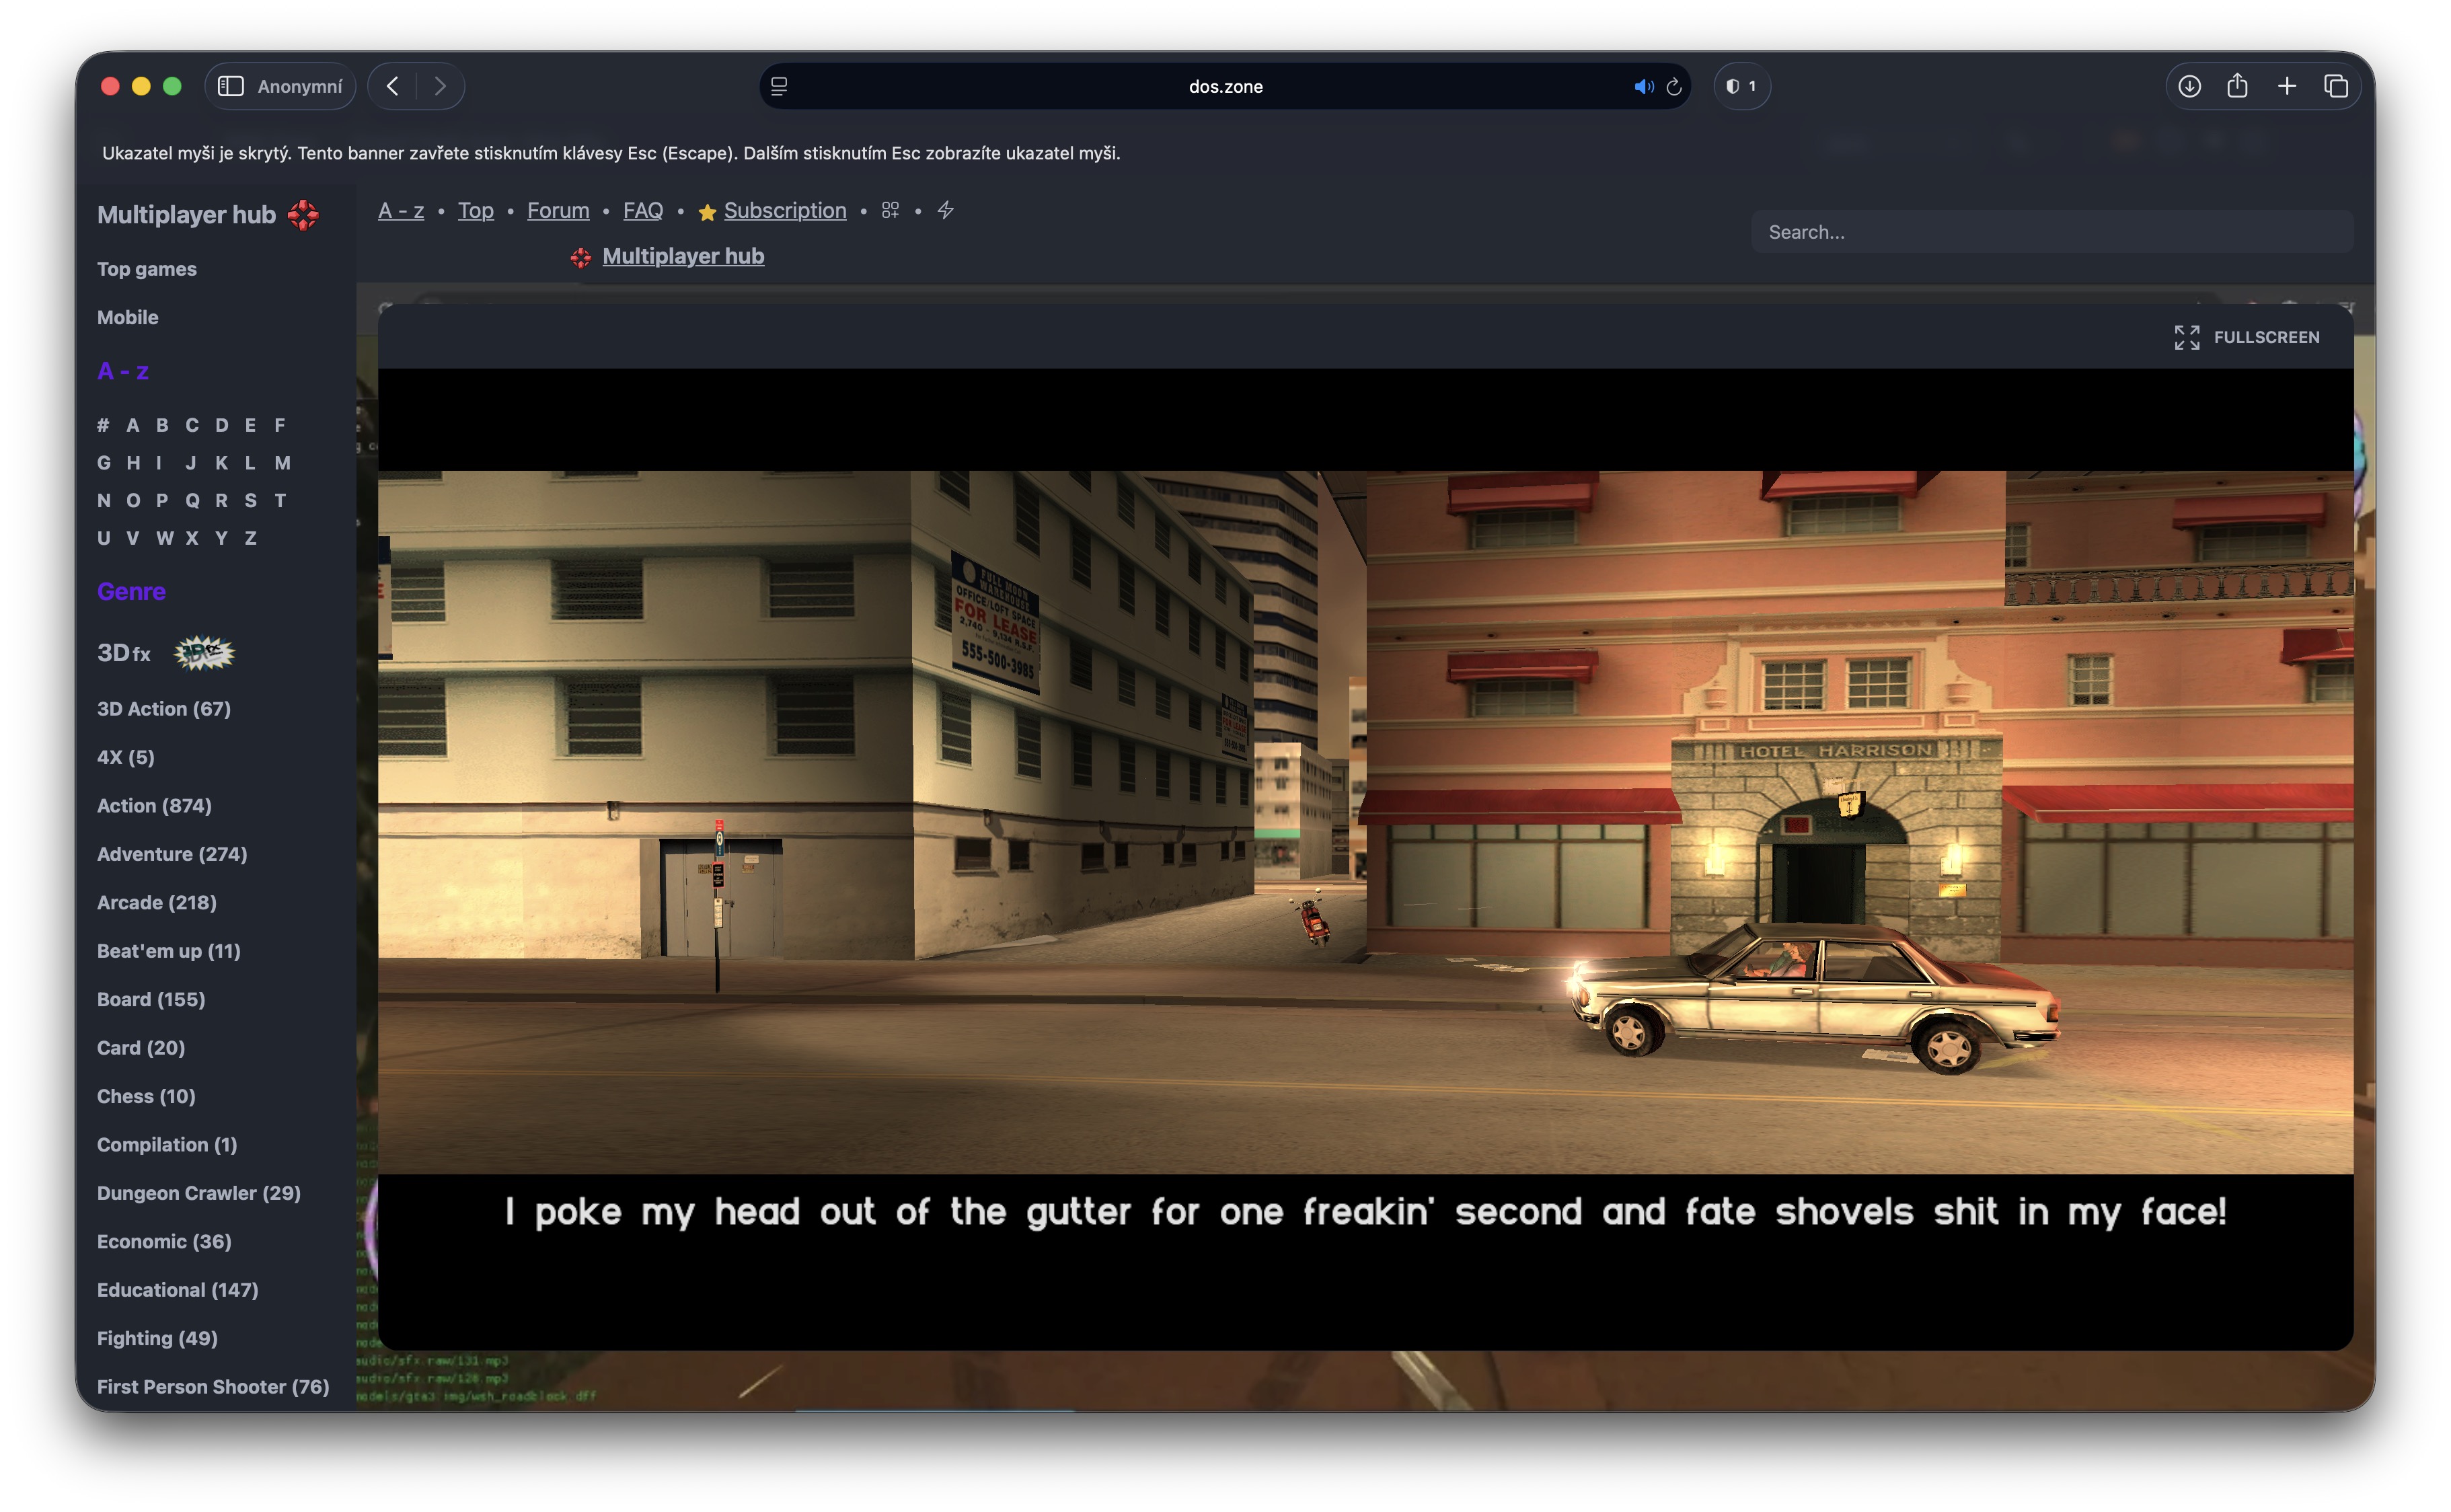Reload the dos.zone page
The image size is (2451, 1512).
[1674, 87]
